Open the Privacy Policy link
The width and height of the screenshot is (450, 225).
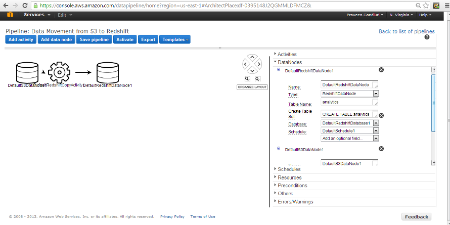(x=172, y=217)
